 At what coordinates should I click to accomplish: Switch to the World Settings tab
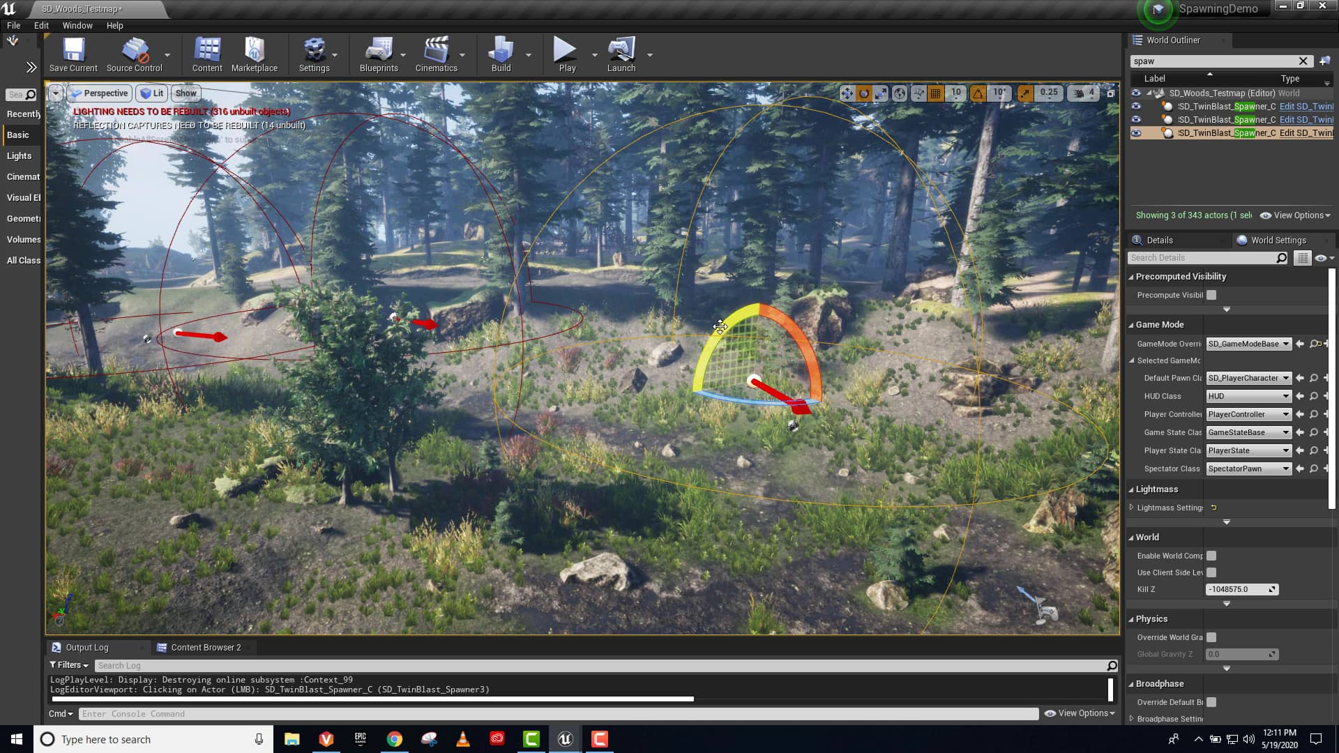pyautogui.click(x=1278, y=240)
